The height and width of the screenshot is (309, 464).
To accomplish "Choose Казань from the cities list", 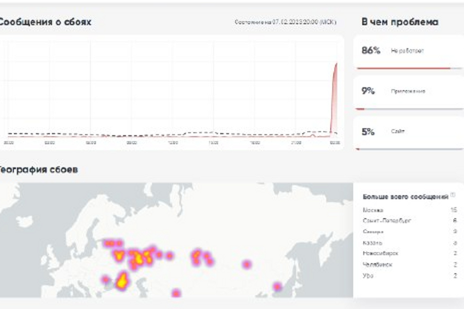I will click(x=372, y=243).
